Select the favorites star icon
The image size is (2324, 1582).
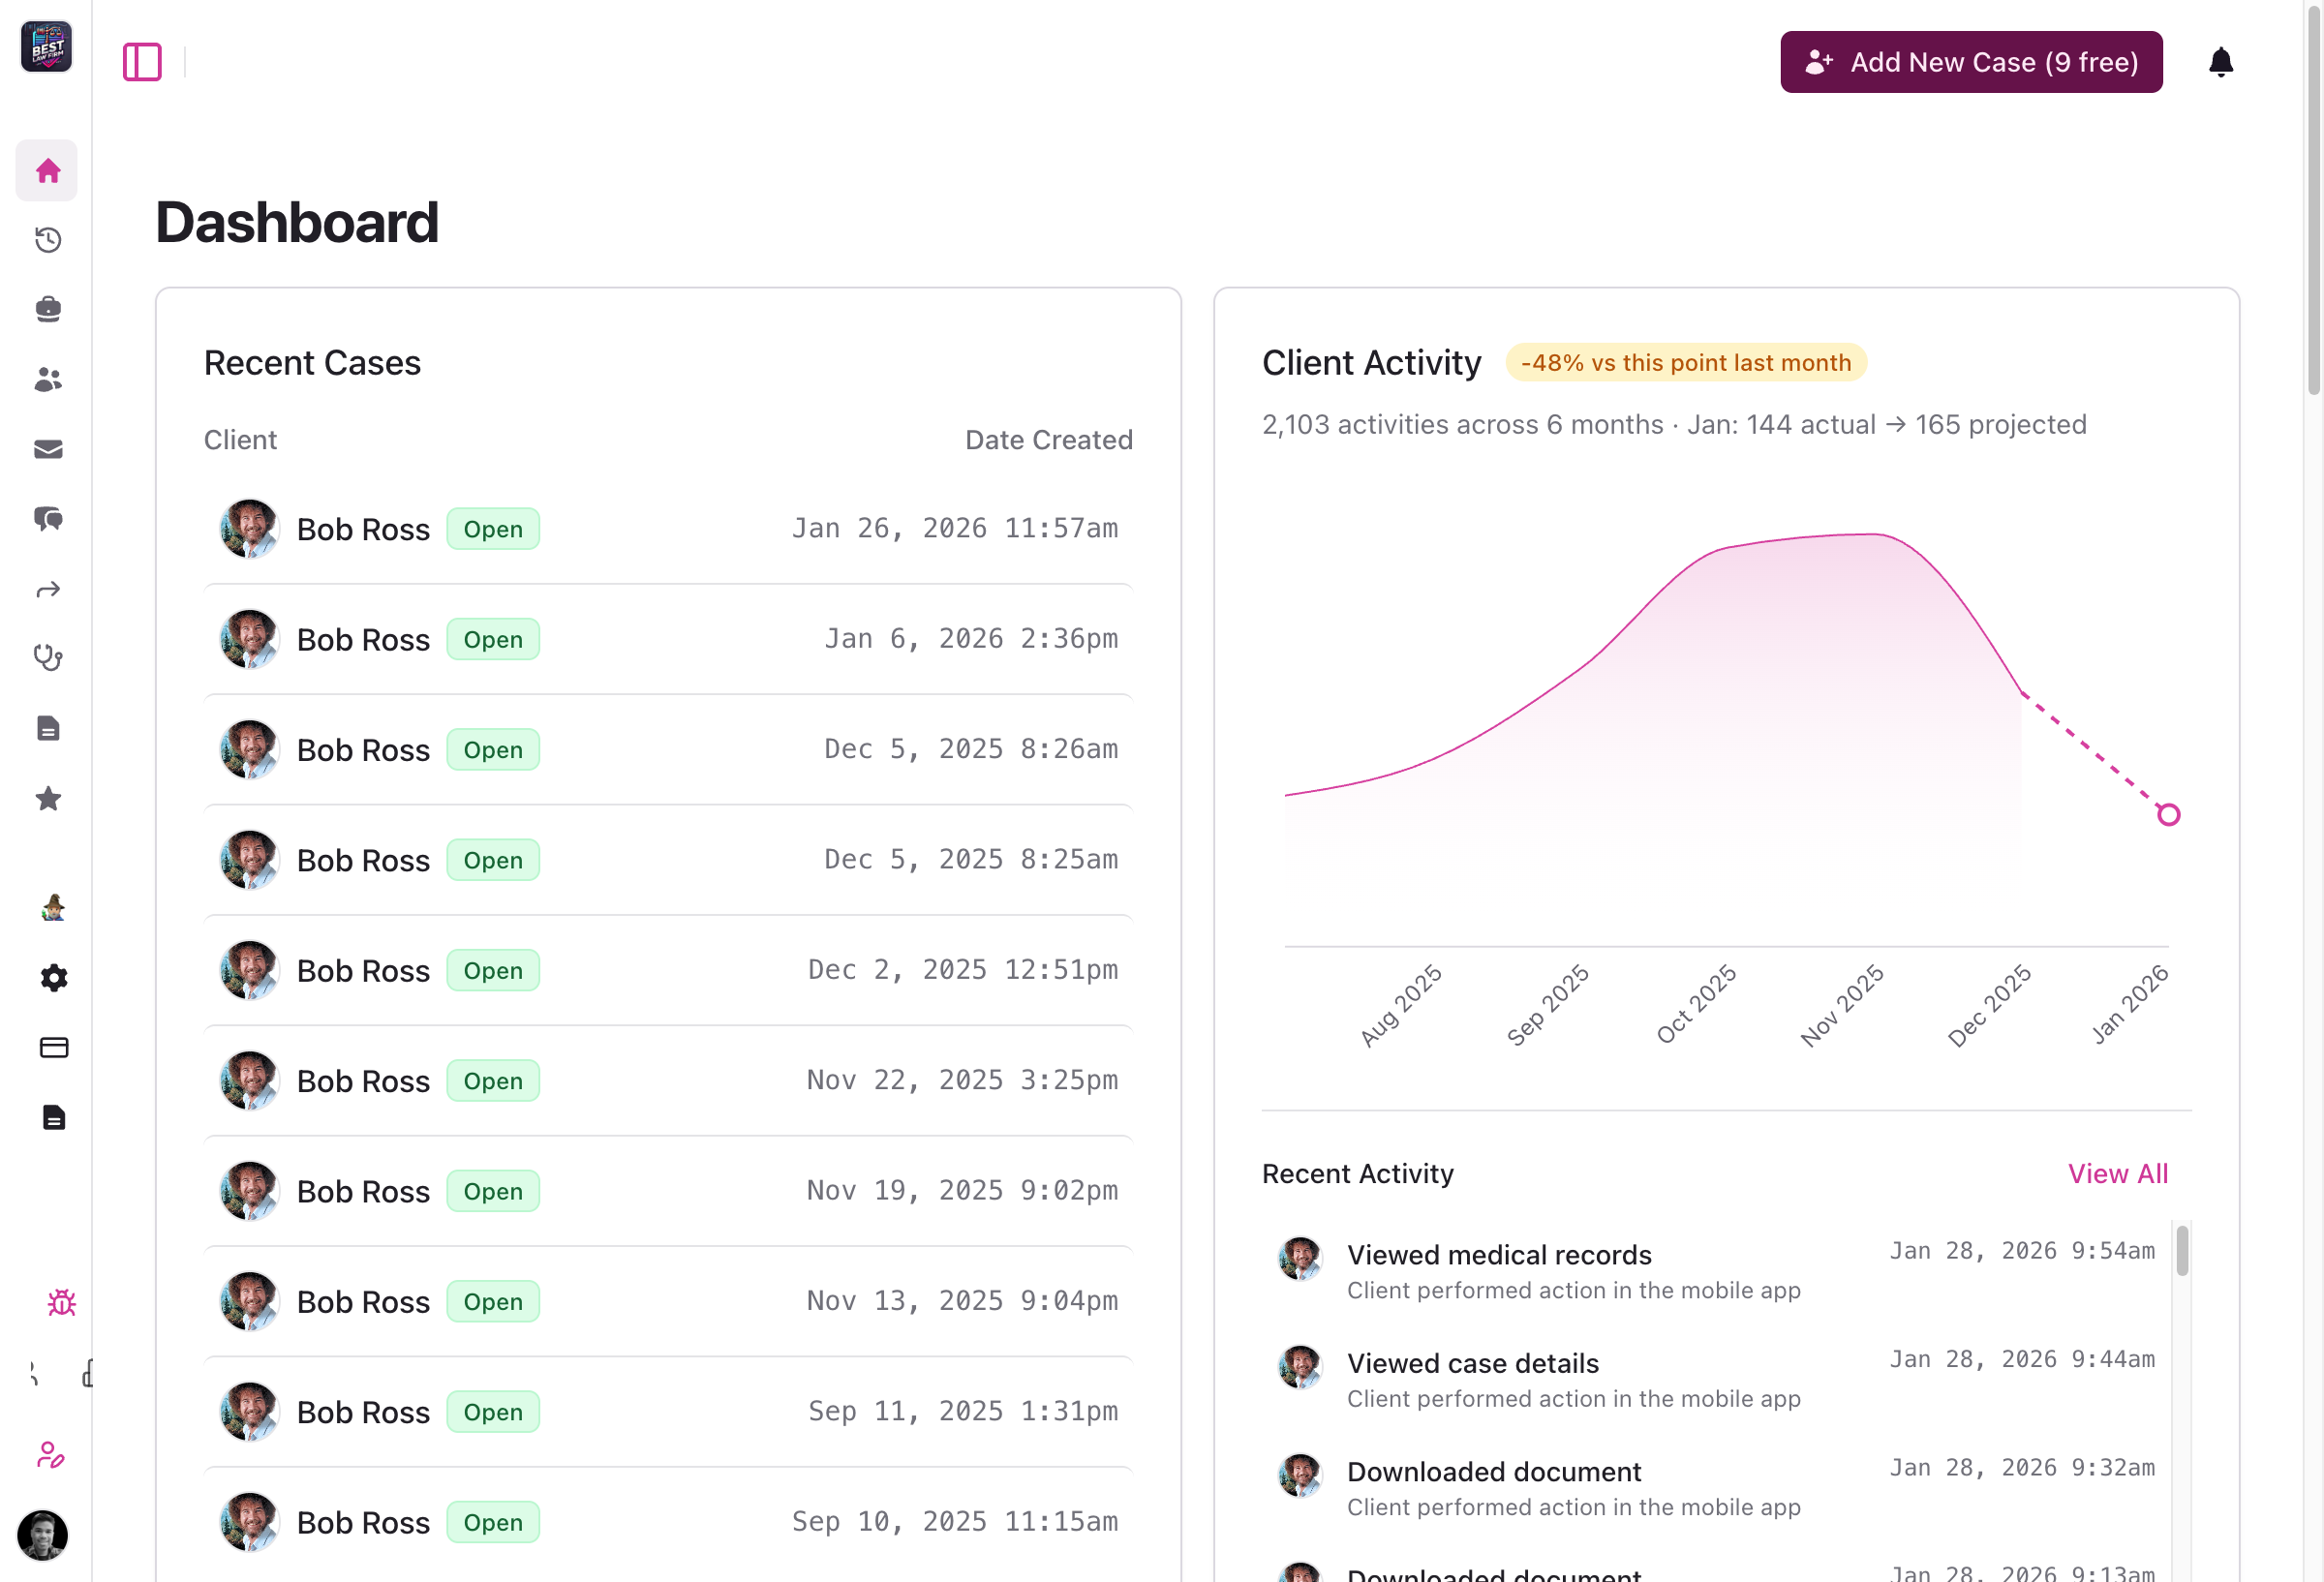click(47, 798)
